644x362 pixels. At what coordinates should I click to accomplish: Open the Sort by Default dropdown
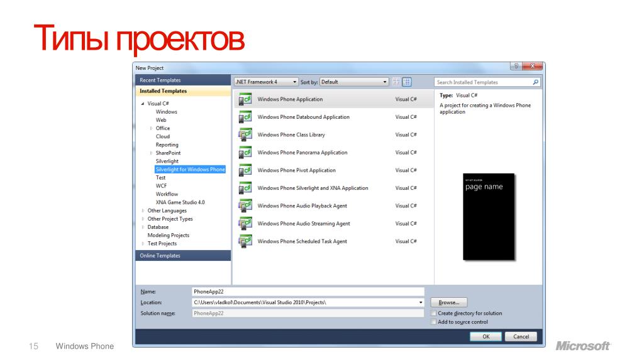coord(353,82)
